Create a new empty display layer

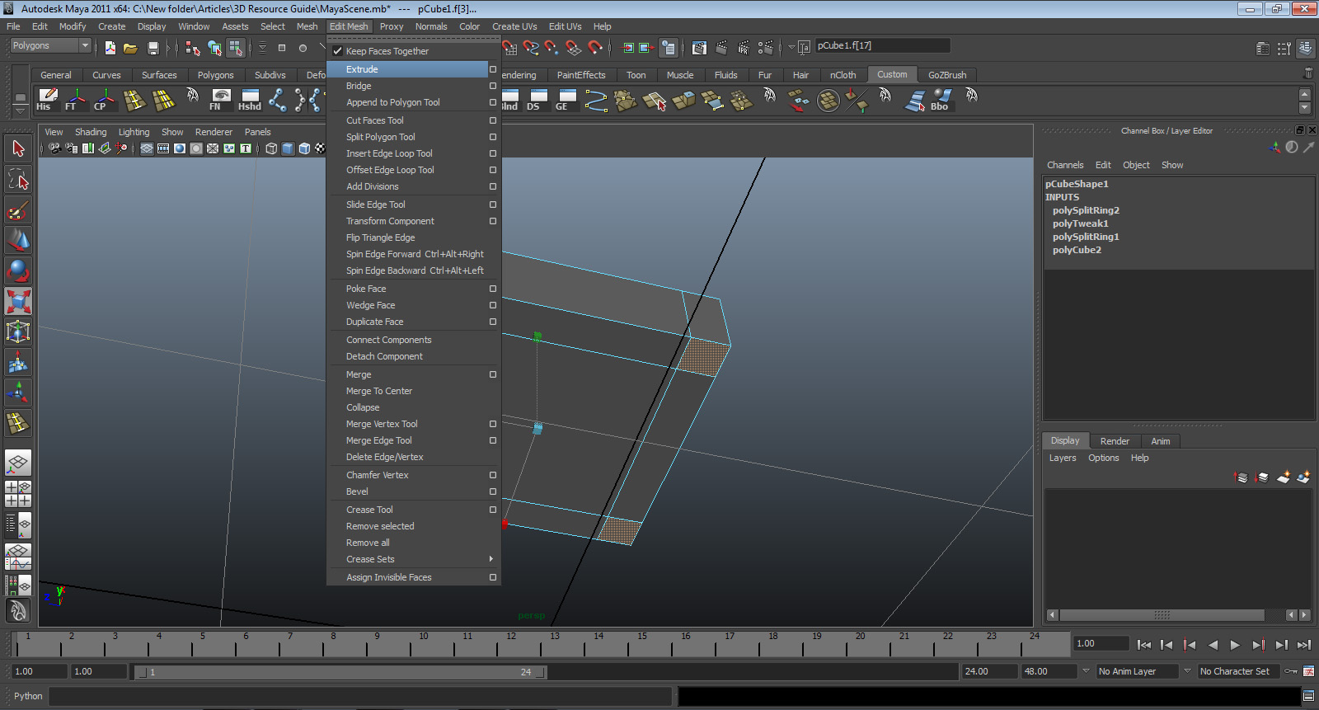(1283, 477)
